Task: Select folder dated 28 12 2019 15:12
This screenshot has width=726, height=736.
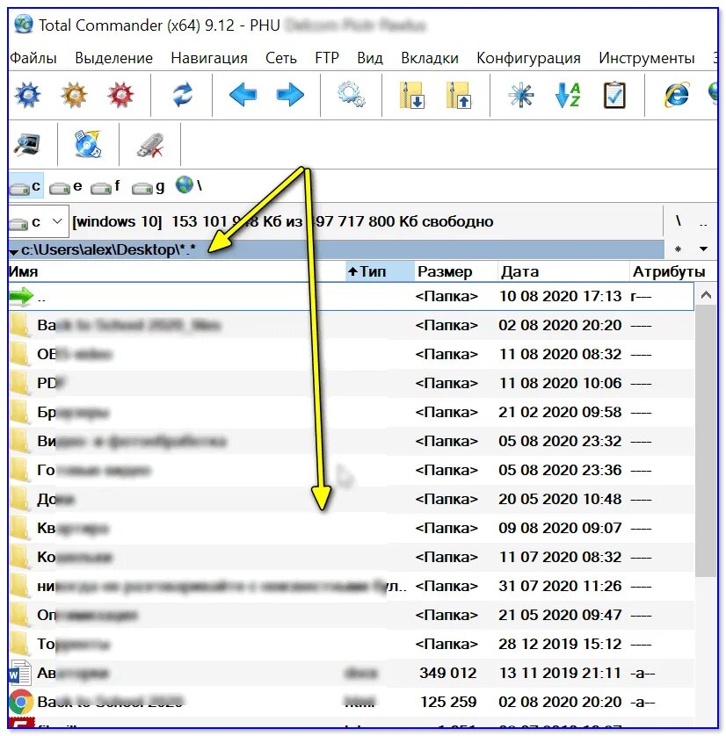Action: coord(351,644)
